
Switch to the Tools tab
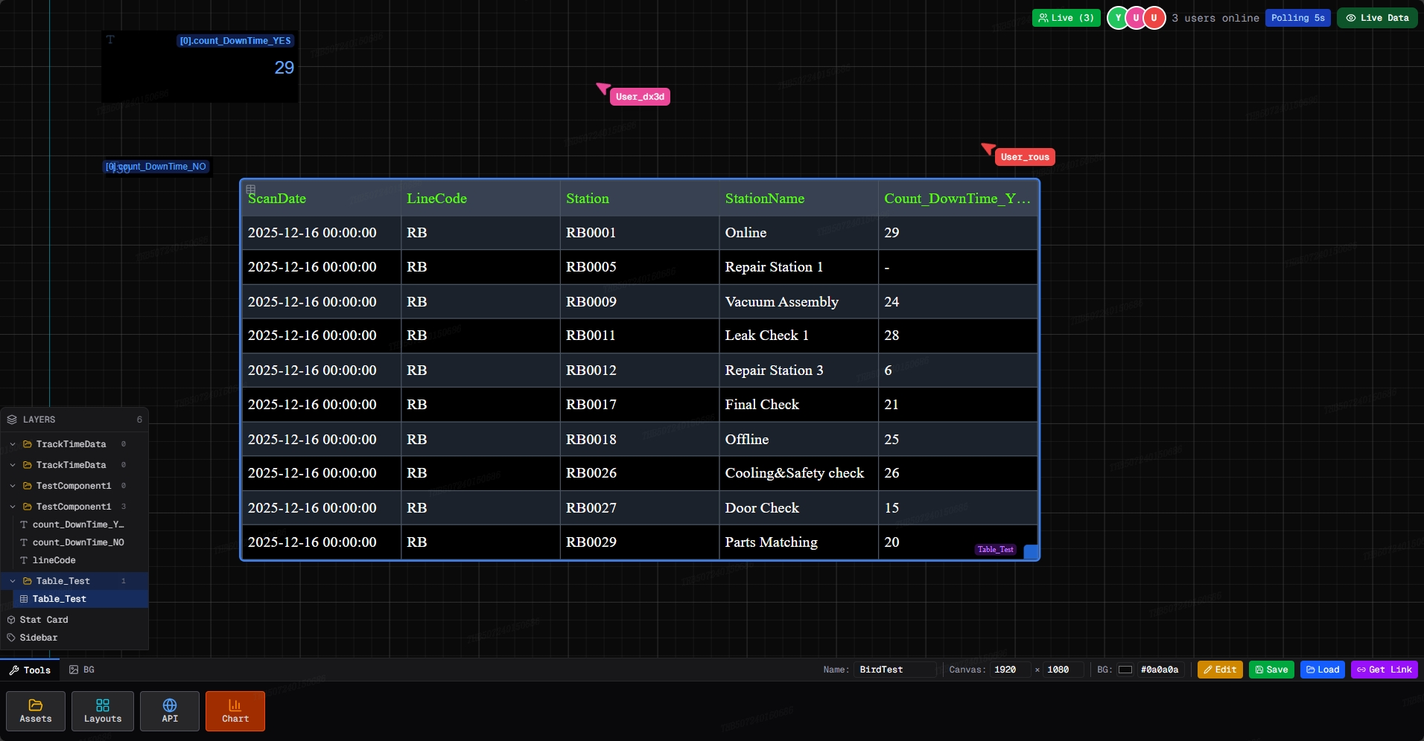point(30,670)
